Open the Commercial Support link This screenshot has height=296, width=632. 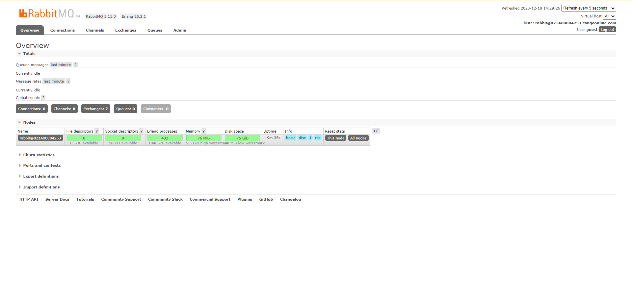[210, 199]
